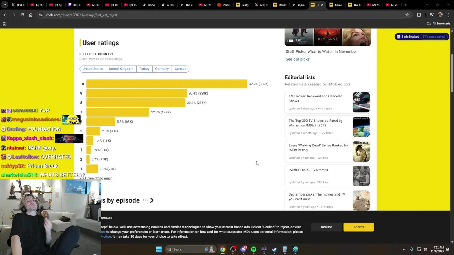The image size is (454, 255).
Task: Click the TV Tracker list thumbnail
Action: point(361,102)
